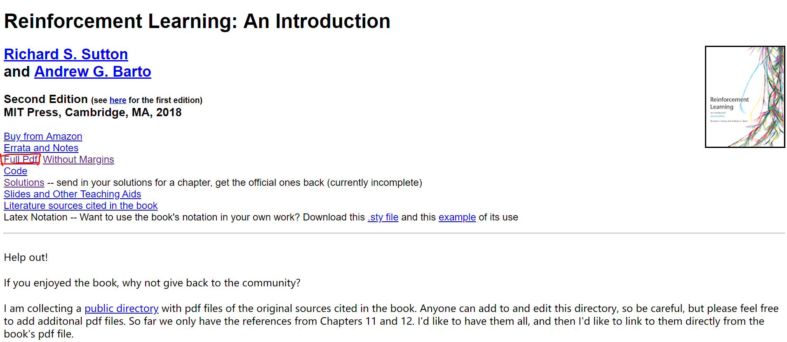Open the example of the .sty file use
The height and width of the screenshot is (342, 787).
point(457,217)
